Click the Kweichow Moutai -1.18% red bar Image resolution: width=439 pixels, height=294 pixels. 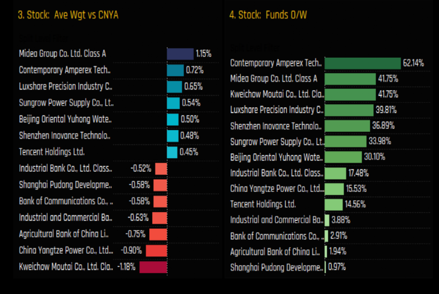coord(153,267)
